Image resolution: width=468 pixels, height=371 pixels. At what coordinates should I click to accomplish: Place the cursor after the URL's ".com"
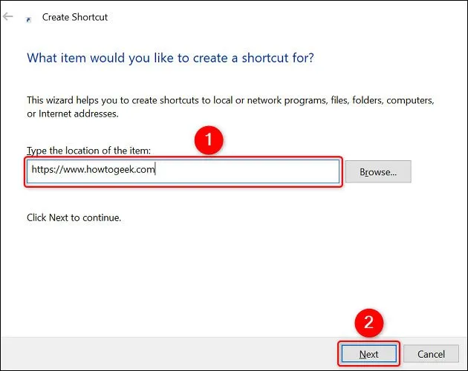155,171
